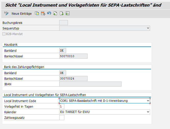
Task: Click the Neue Einträge button
Action: pyautogui.click(x=21, y=13)
